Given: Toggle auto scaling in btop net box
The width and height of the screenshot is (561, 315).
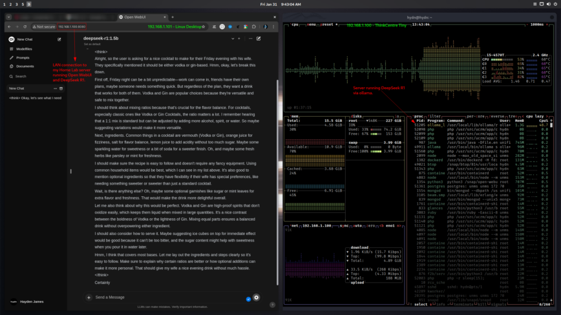Looking at the screenshot, I should pyautogui.click(x=358, y=226).
